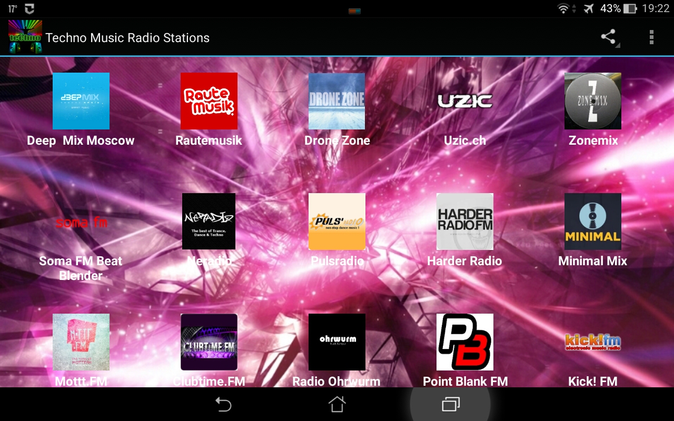This screenshot has height=421, width=674.
Task: Select the Minimal Mix station
Action: coord(592,222)
